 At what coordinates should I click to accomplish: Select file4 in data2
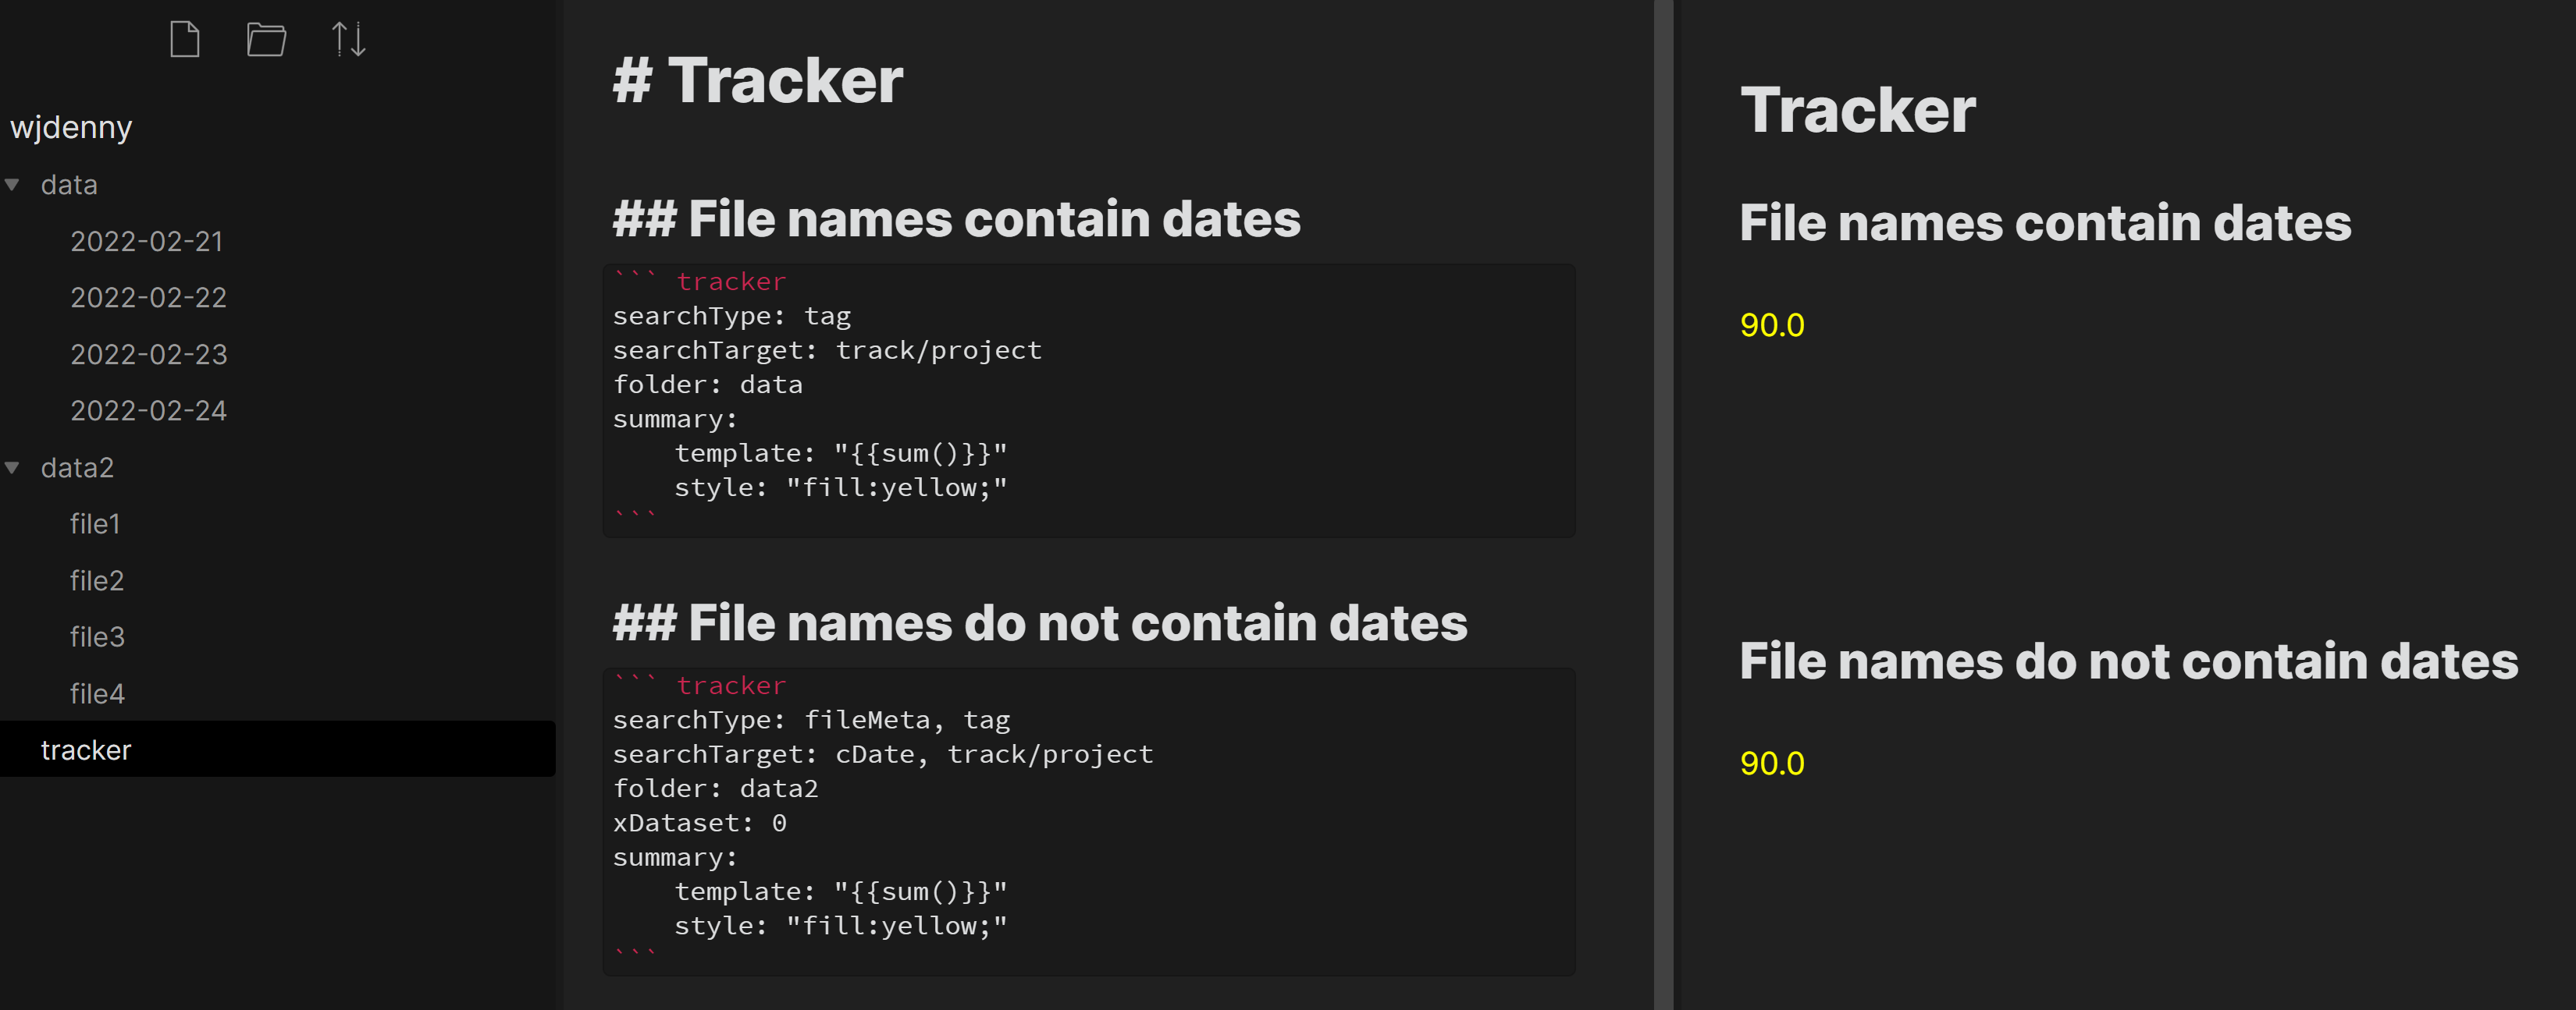(x=96, y=693)
